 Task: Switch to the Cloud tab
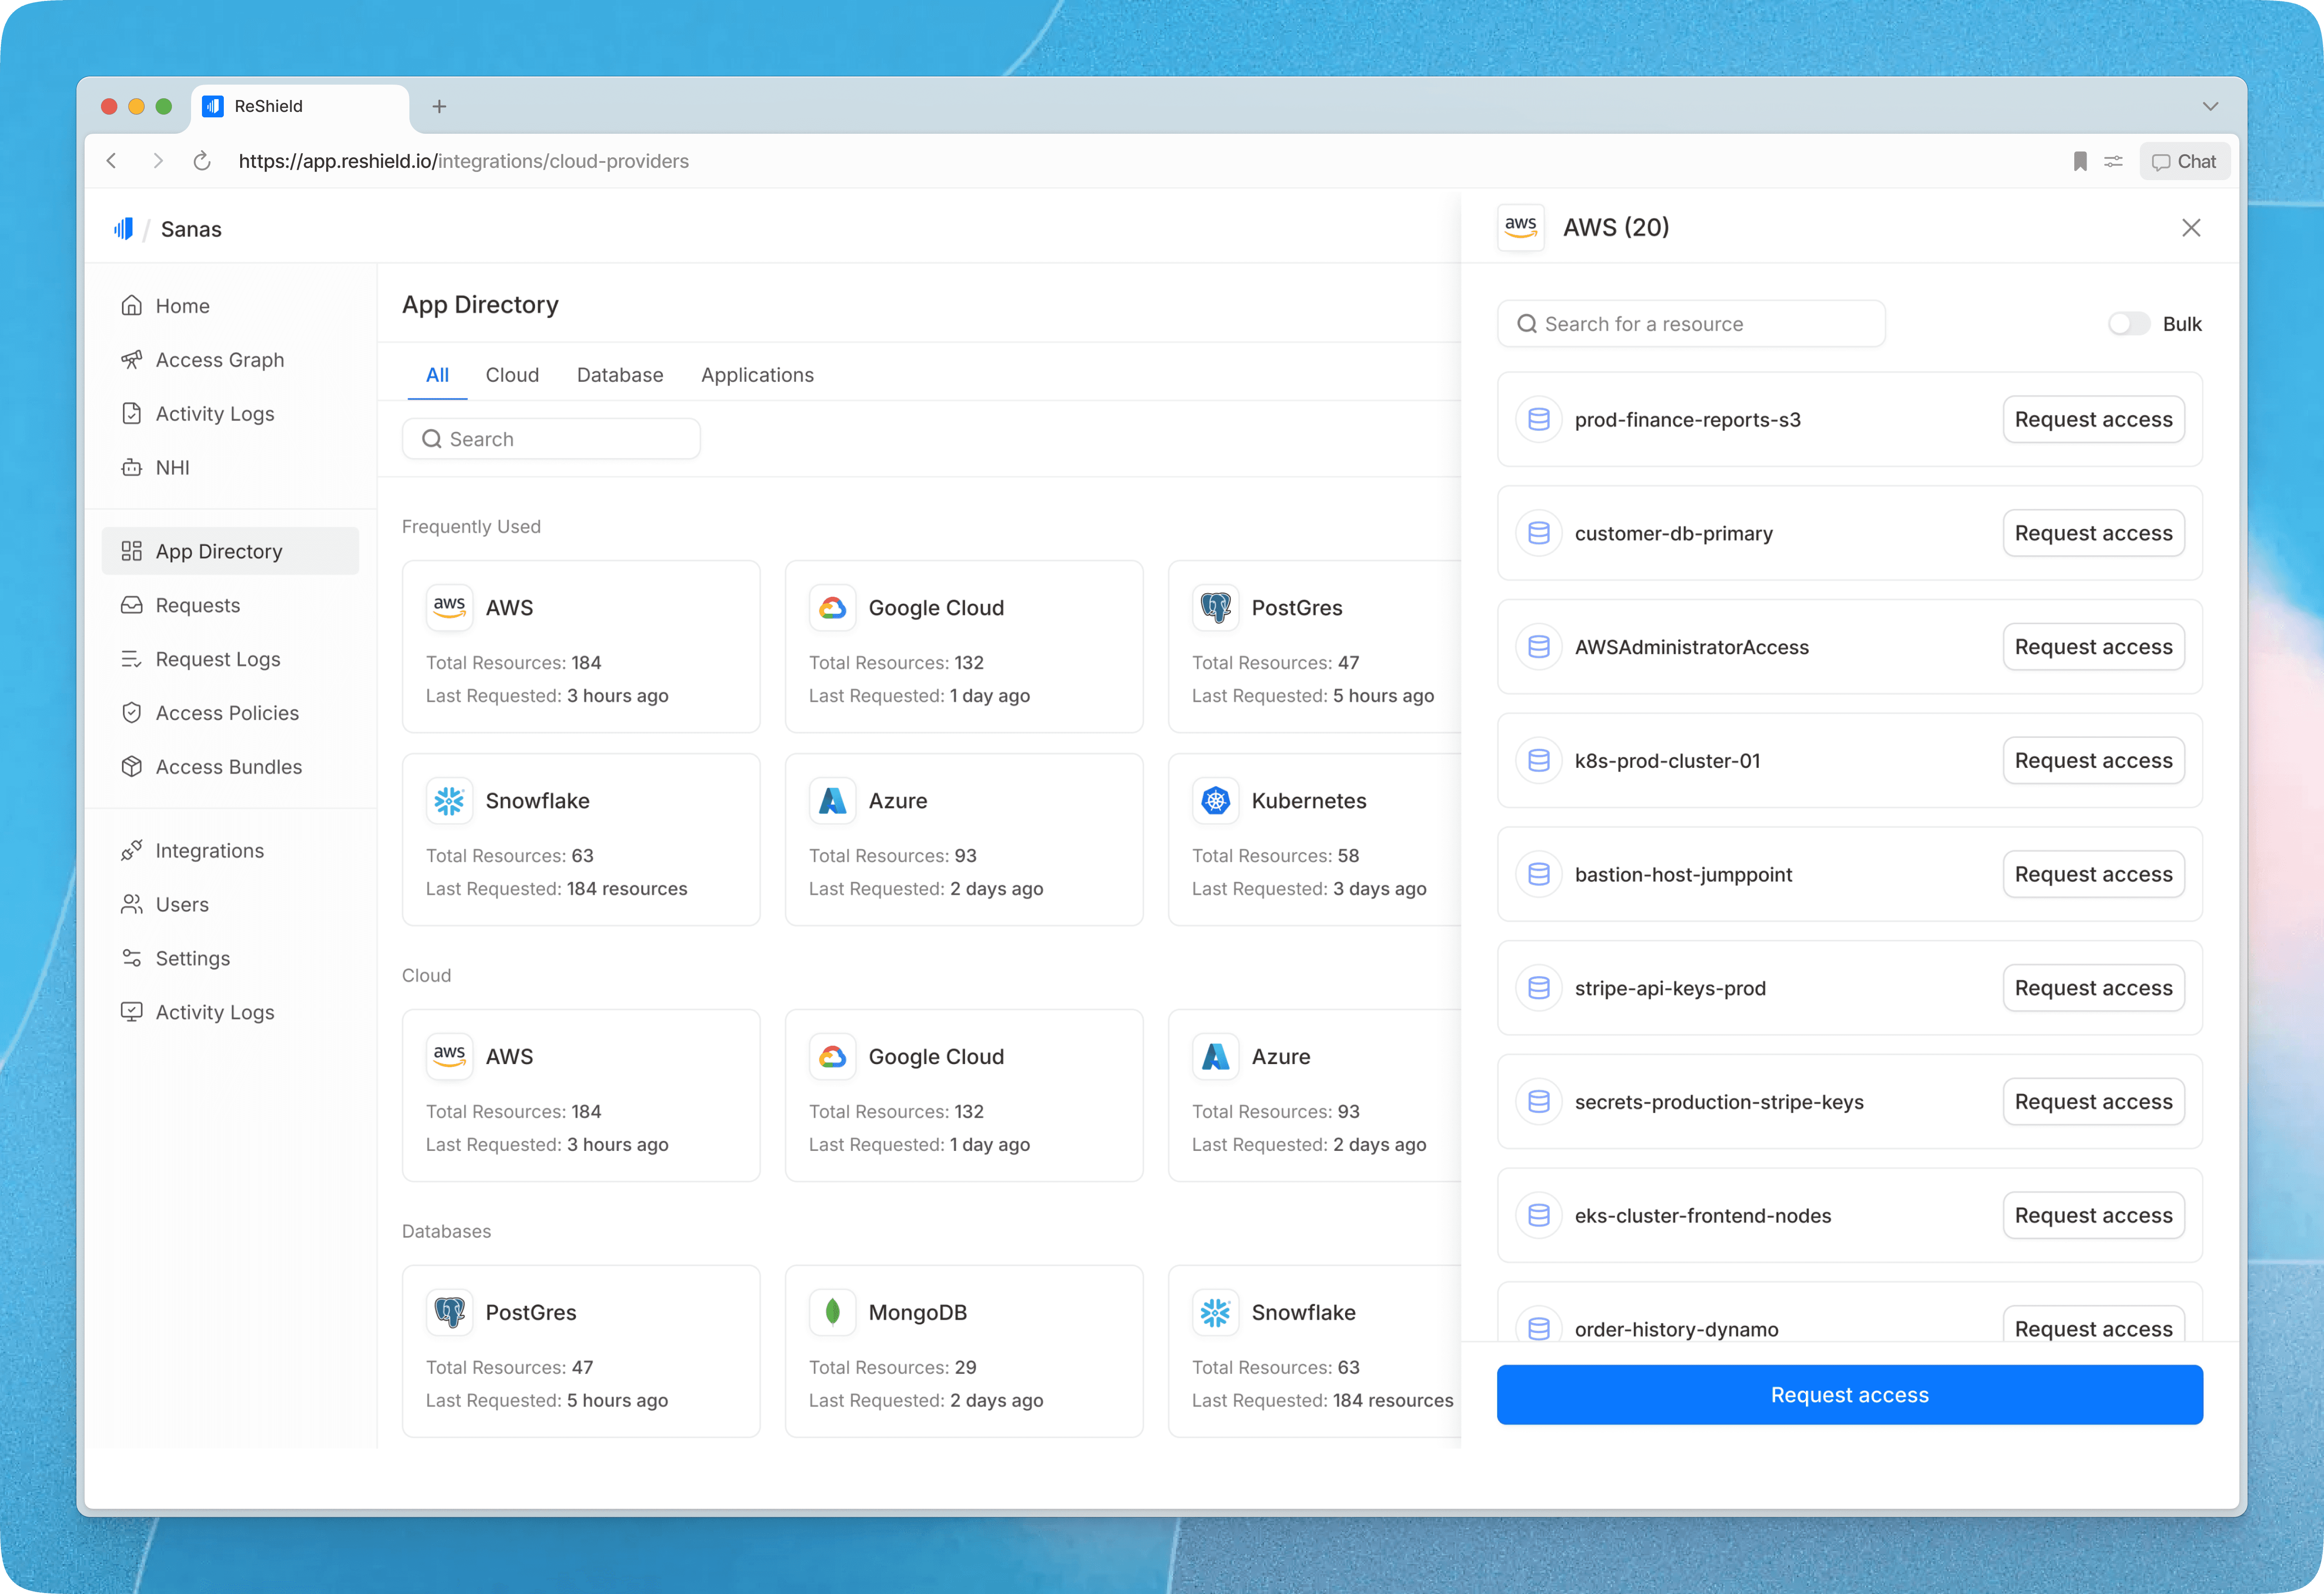(x=512, y=375)
